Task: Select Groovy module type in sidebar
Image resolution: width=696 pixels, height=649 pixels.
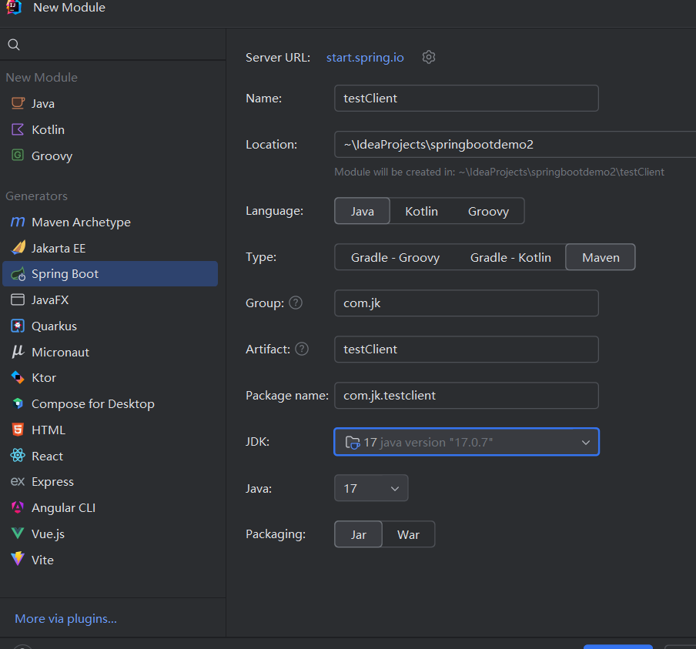Action: point(110,156)
